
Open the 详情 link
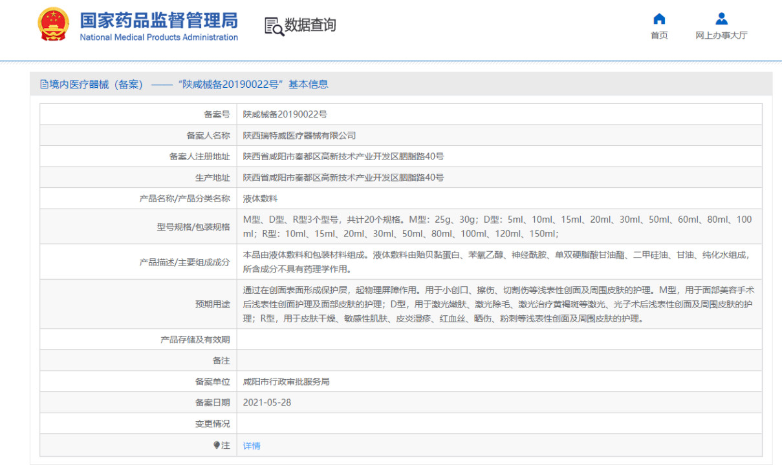point(252,446)
